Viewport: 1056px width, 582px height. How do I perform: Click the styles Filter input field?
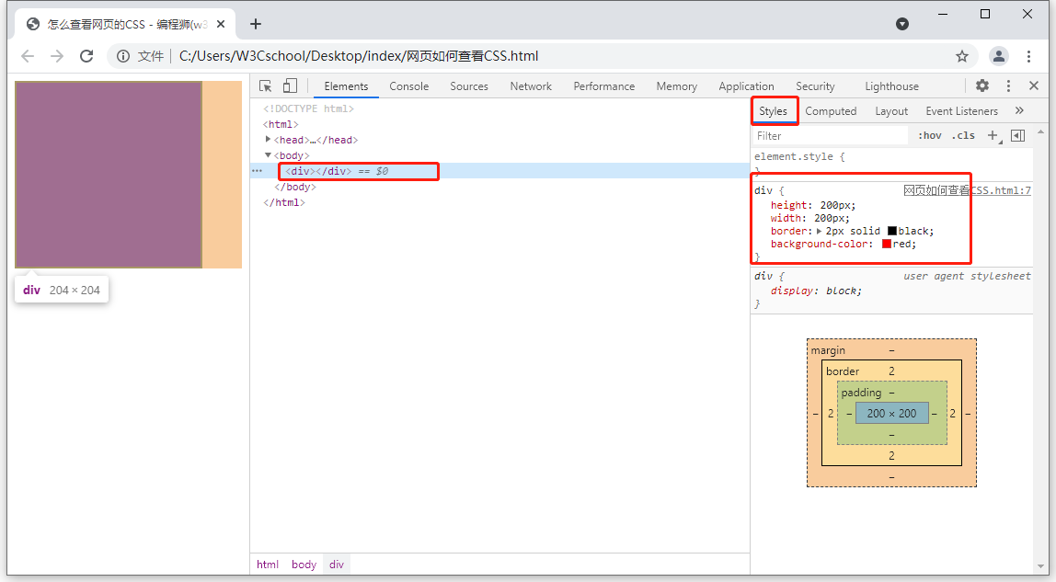[828, 136]
